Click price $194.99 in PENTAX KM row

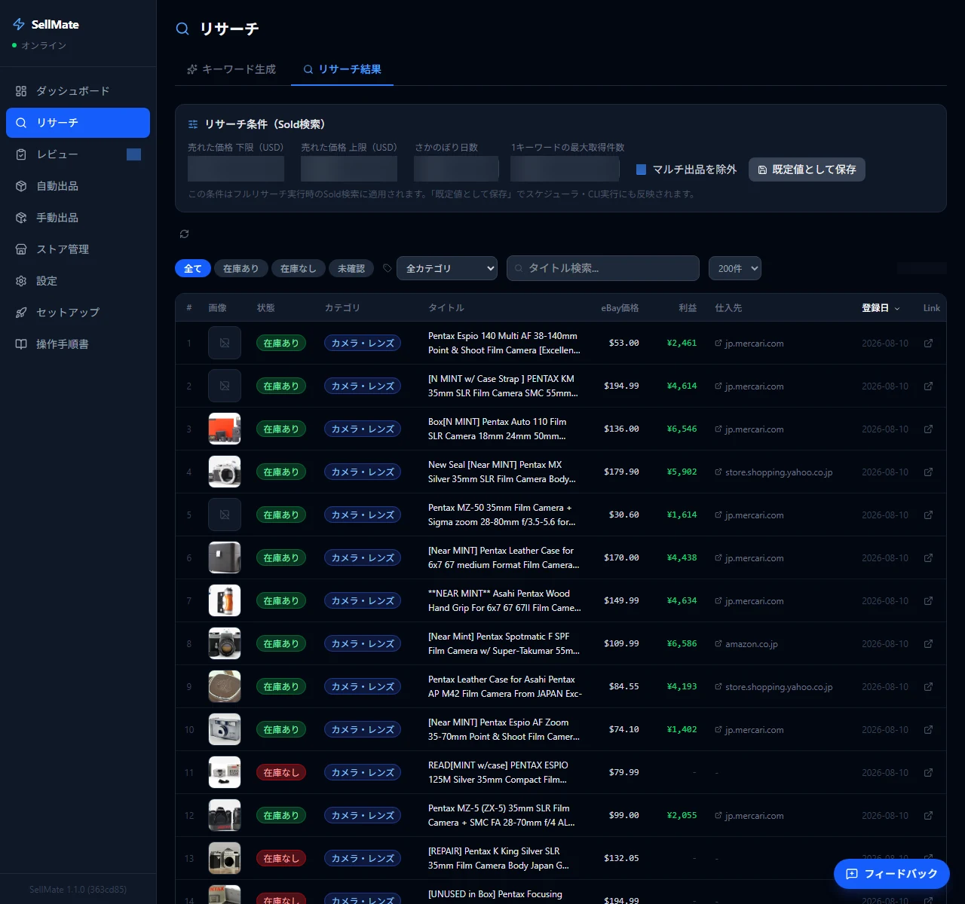621,386
